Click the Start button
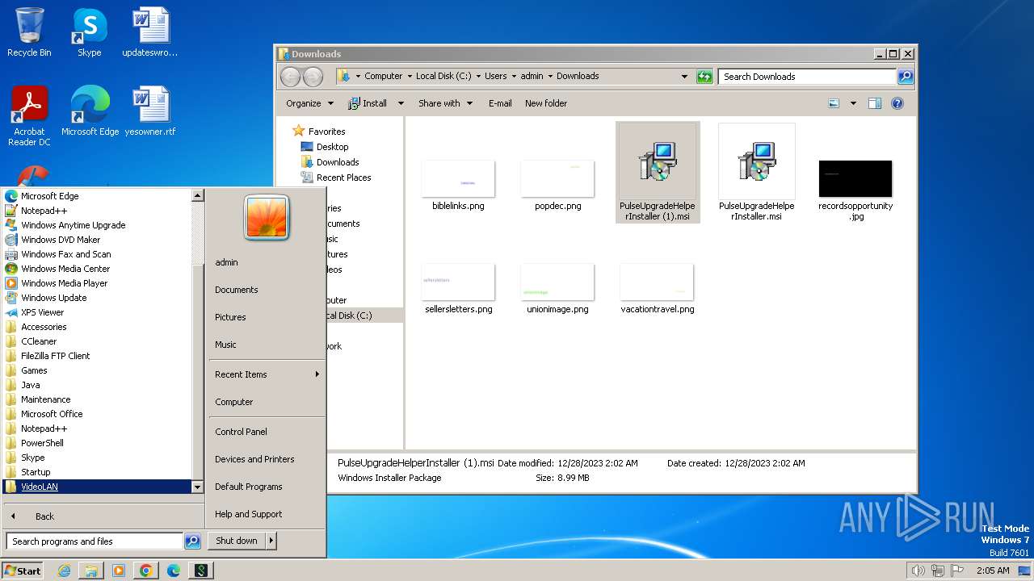 click(x=23, y=571)
